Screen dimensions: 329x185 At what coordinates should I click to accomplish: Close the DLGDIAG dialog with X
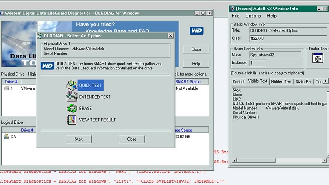coord(171,36)
